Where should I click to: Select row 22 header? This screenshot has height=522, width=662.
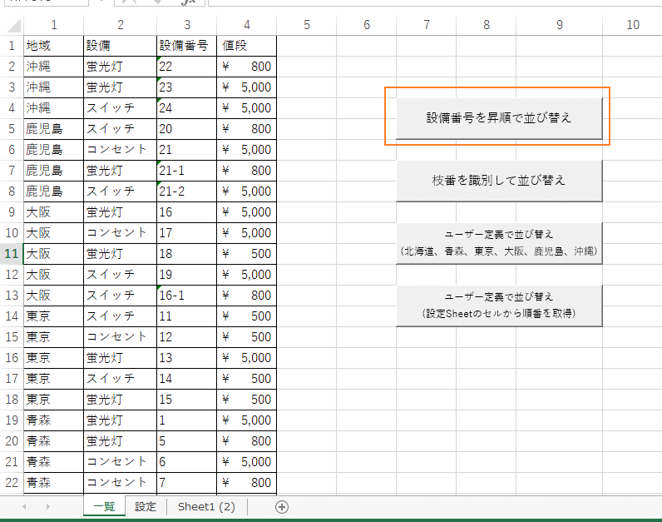pyautogui.click(x=12, y=483)
